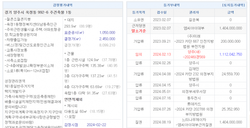Viewport: 250px width, 128px height.
Task: Click the 연면적제외 label
Action: [x=73, y=99]
